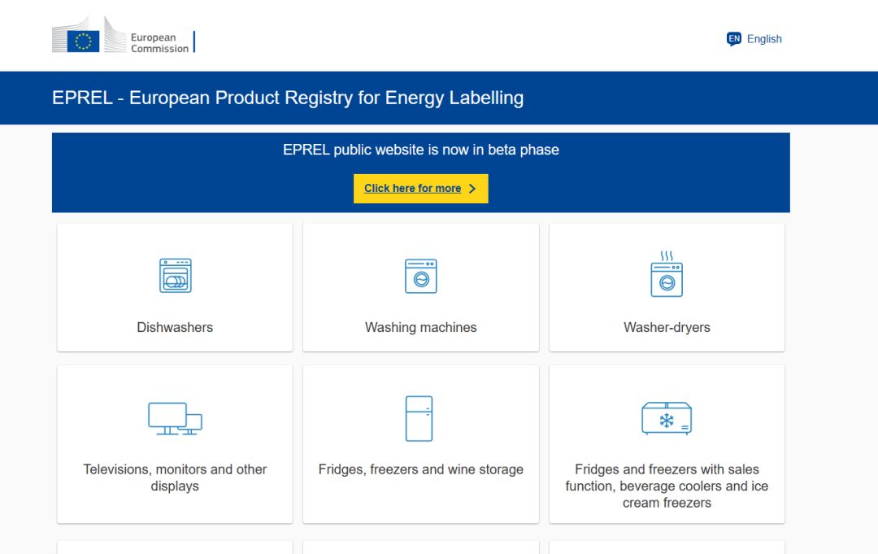Click the partially visible bottom-middle category card
This screenshot has height=554, width=878.
point(420,547)
